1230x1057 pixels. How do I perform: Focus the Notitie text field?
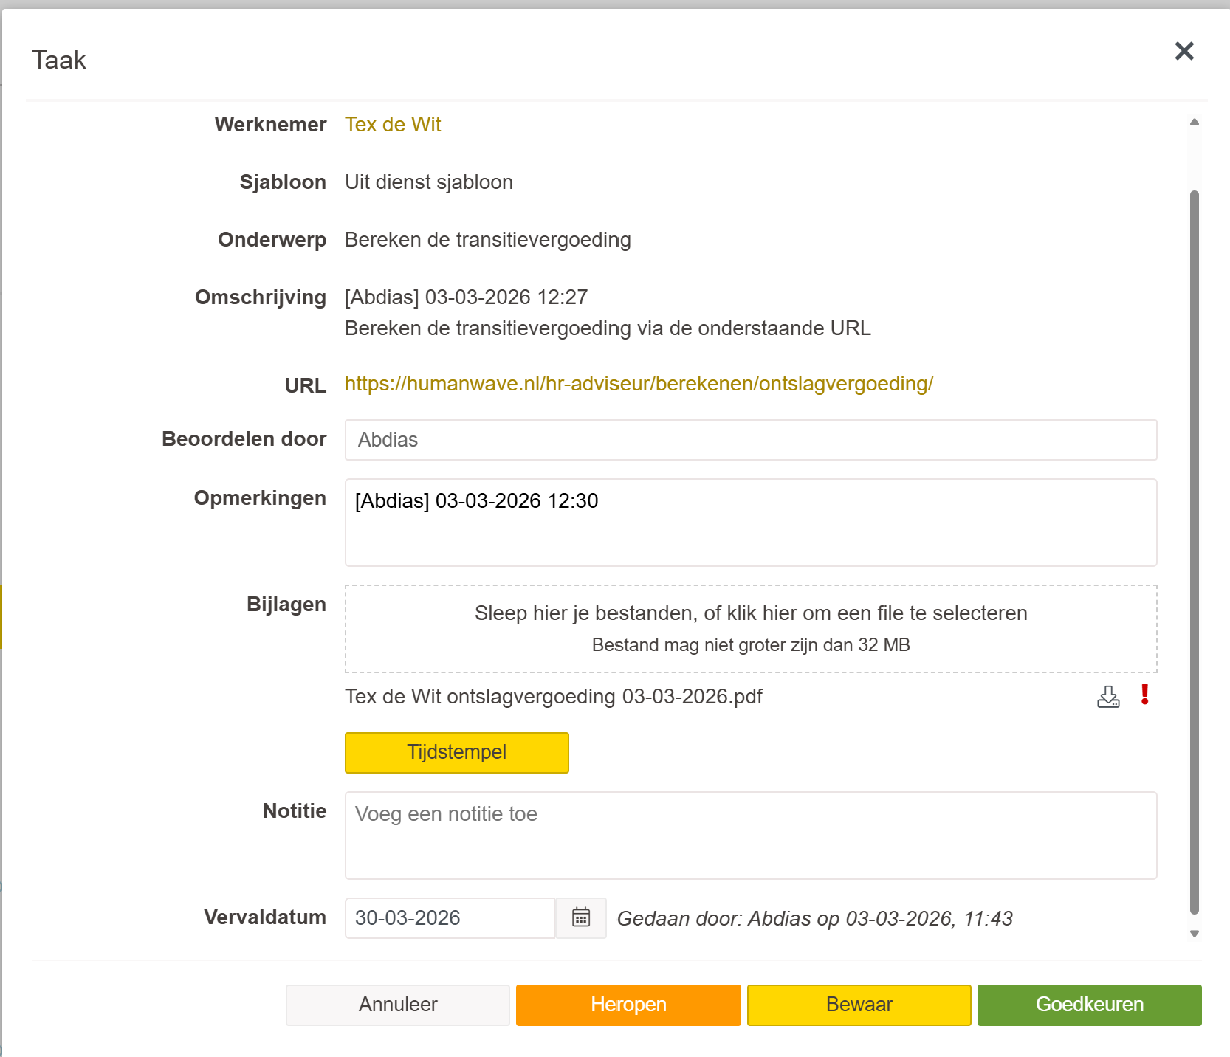click(x=750, y=836)
